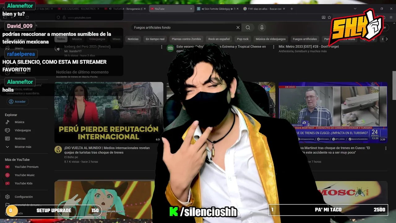Switch to the LOS CALIGARIS - KILOMETROS tab

78,9
